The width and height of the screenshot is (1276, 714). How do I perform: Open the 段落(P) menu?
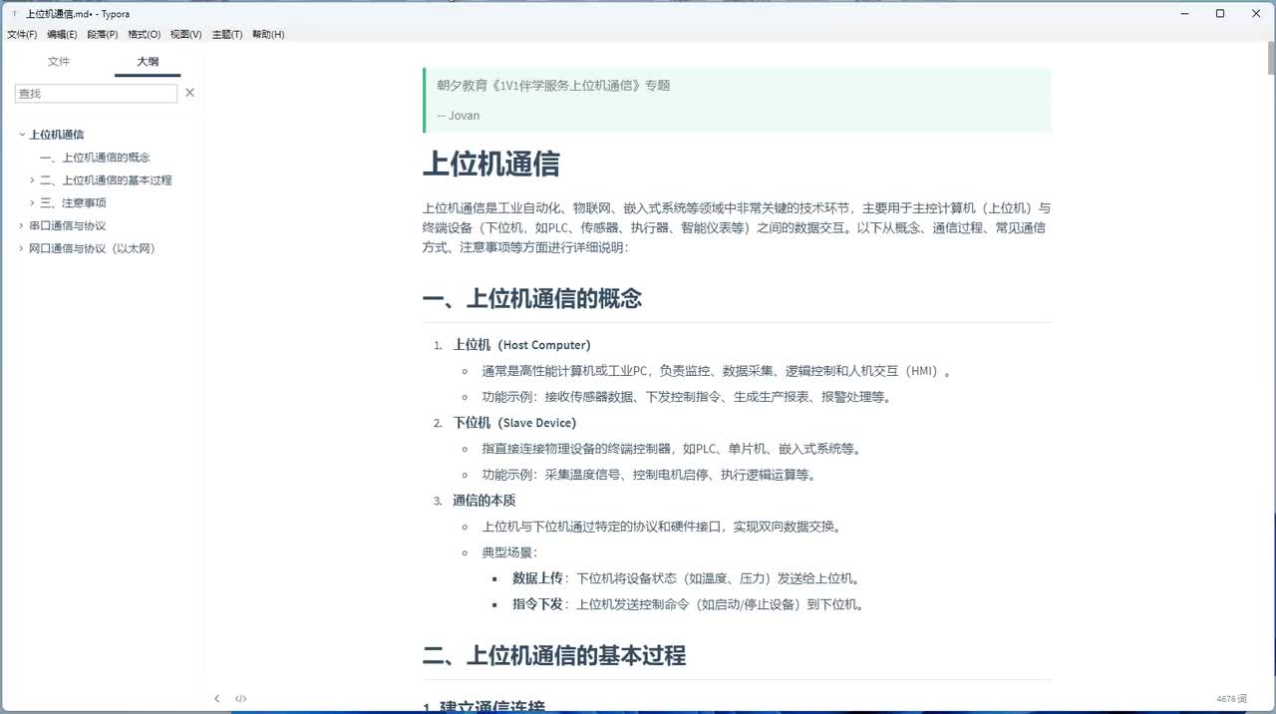[103, 34]
